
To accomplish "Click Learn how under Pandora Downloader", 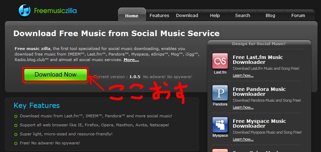I will coord(243,107).
